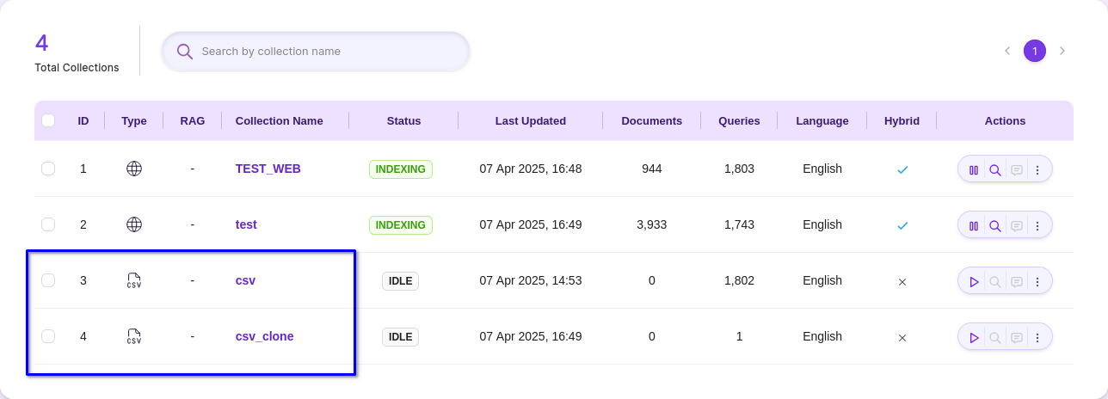Open more options menu for csv row
This screenshot has width=1108, height=399.
point(1037,281)
